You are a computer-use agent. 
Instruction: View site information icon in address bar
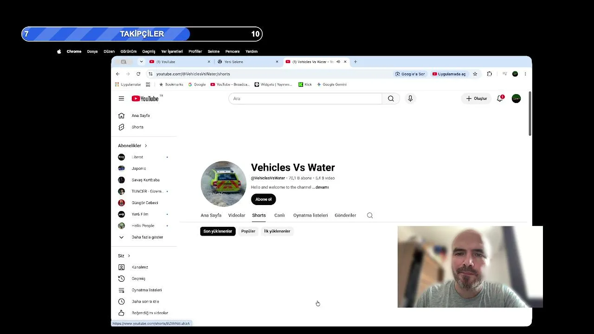click(150, 74)
